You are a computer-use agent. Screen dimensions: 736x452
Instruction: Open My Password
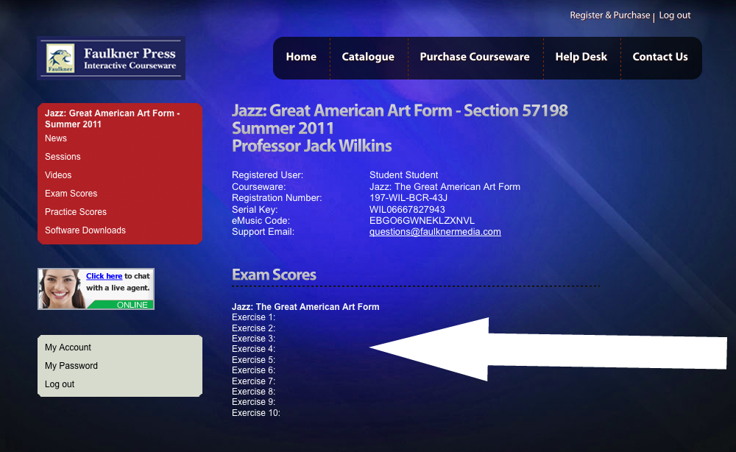coord(71,366)
